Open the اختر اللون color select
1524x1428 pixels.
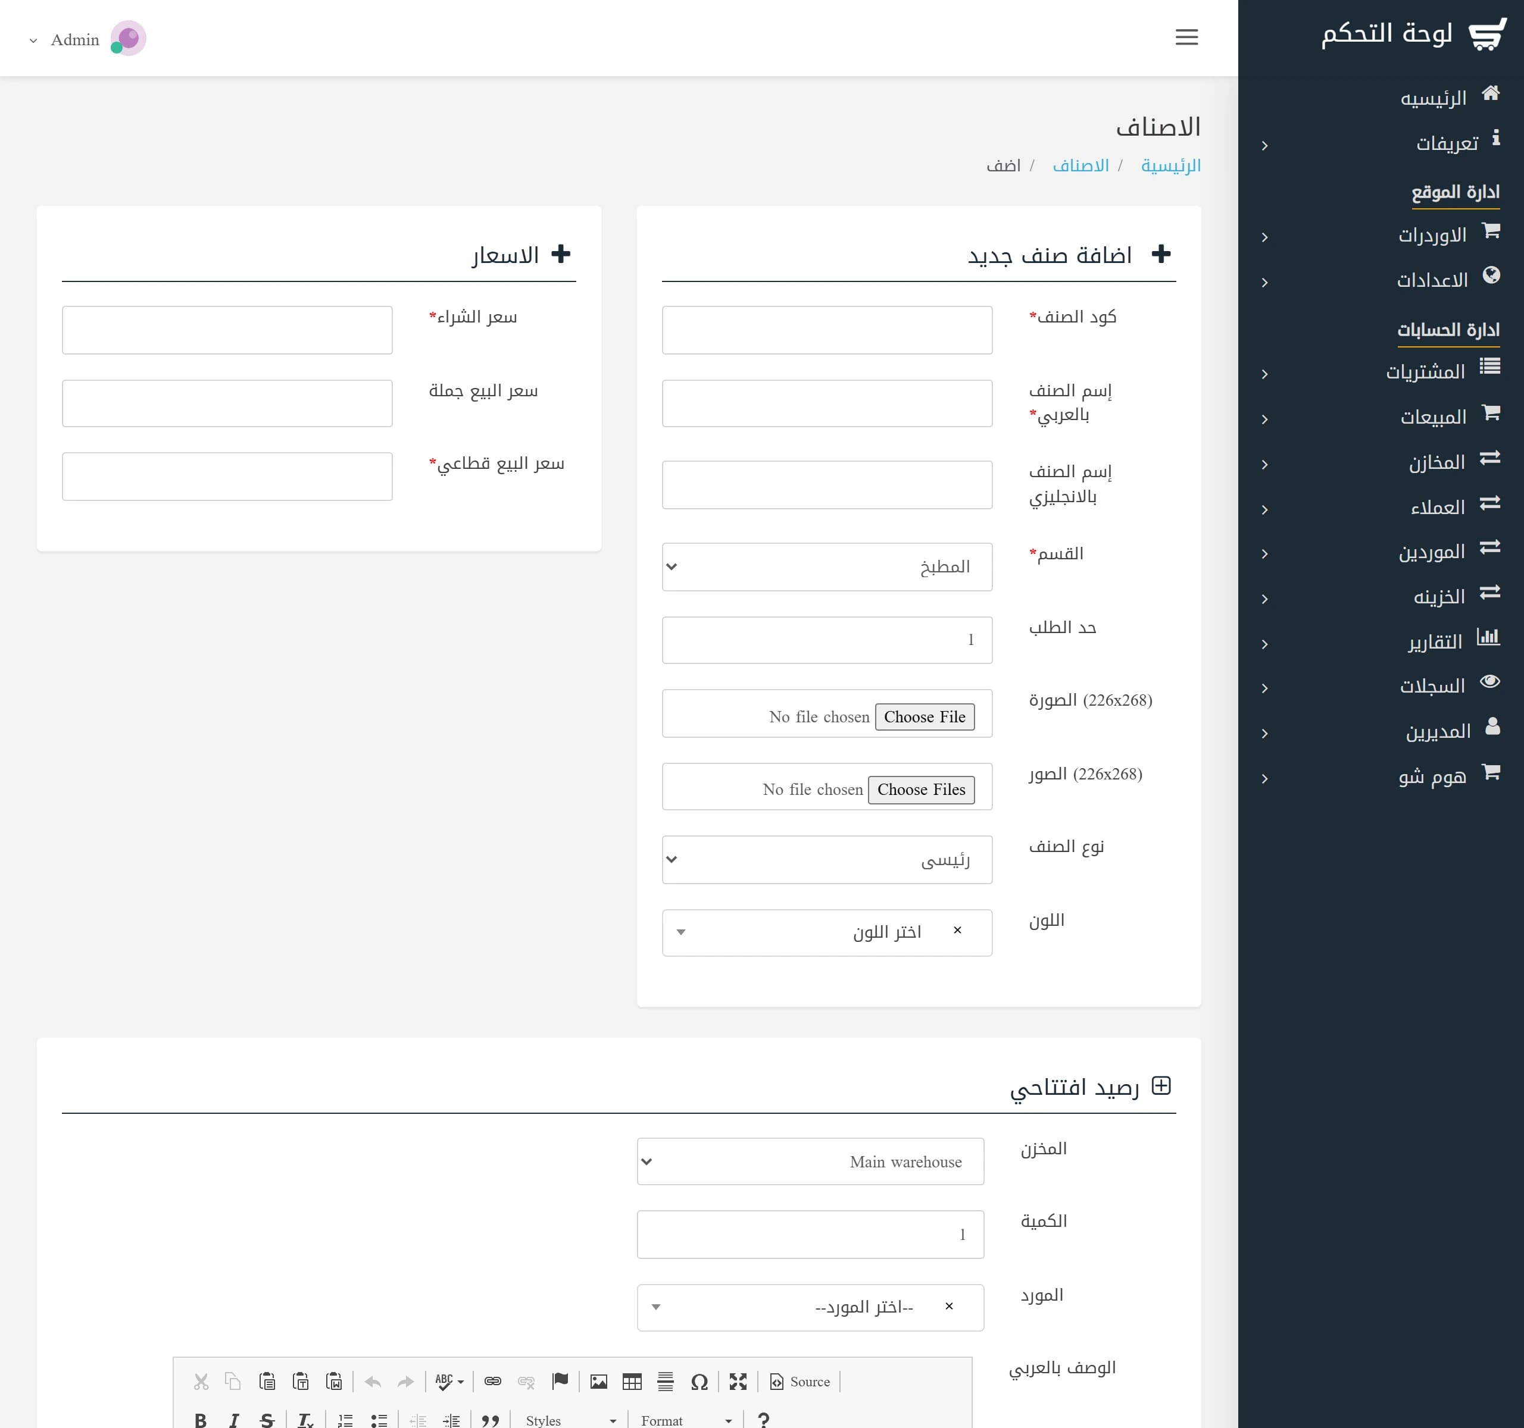tap(826, 932)
